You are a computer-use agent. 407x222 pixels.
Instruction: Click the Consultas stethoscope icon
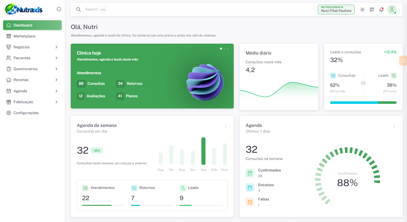click(333, 75)
